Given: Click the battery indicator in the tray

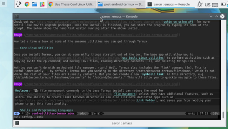Looking at the screenshot, I should pyautogui.click(x=223, y=5).
